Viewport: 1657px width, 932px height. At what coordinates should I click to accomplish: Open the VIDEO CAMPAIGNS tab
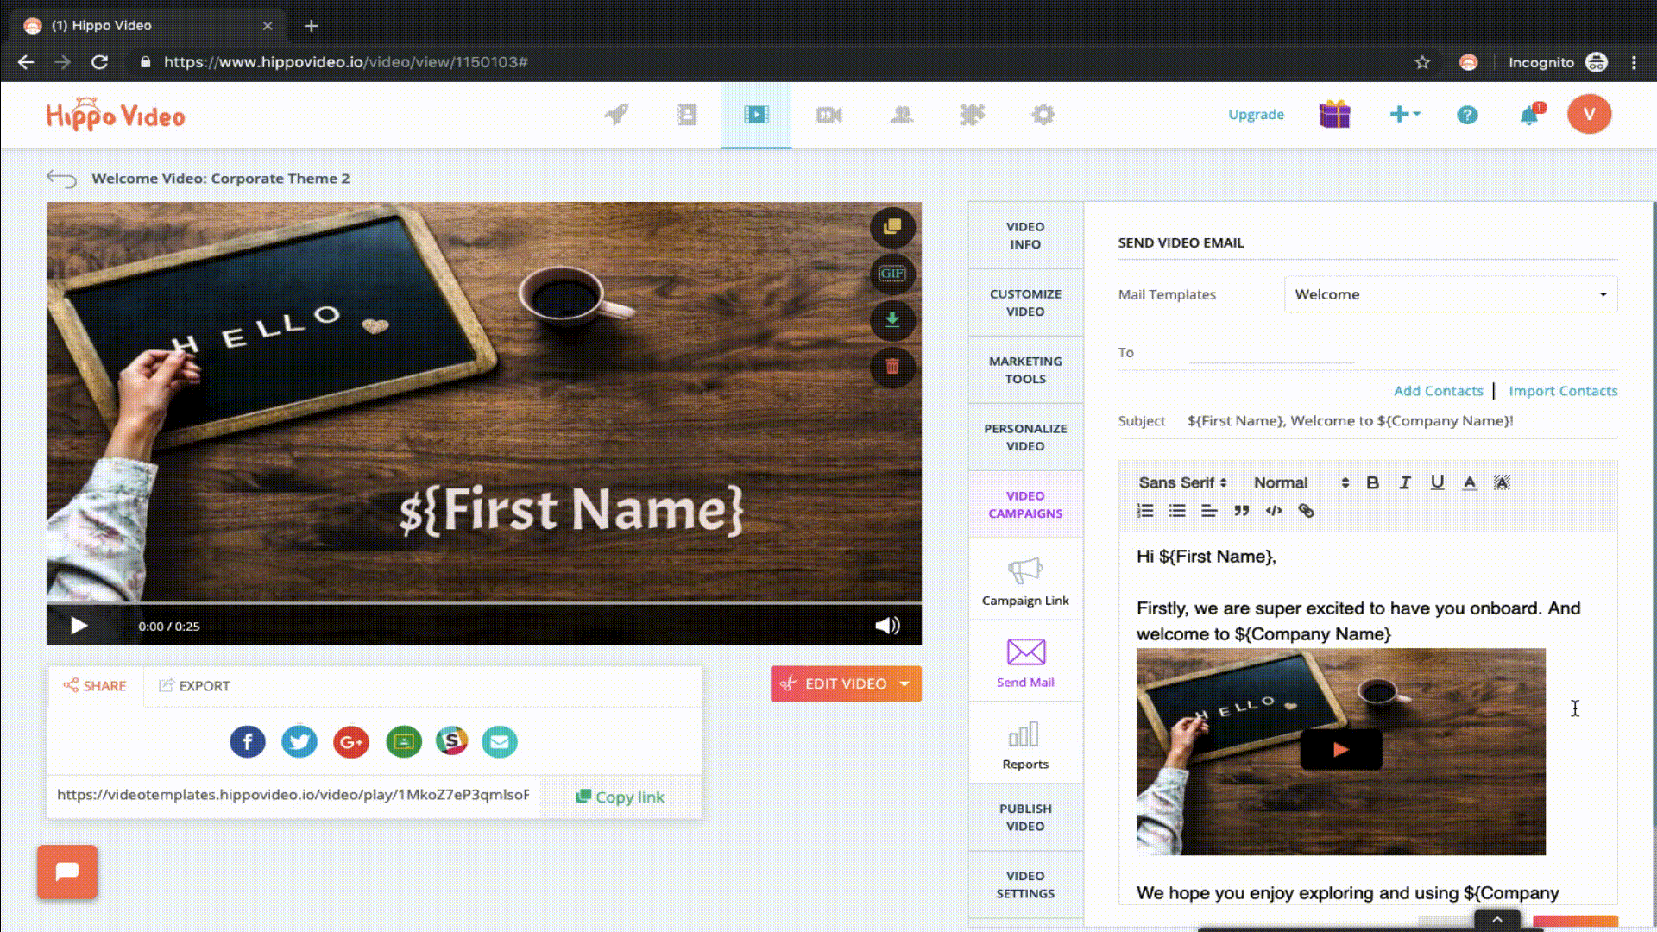click(1025, 505)
